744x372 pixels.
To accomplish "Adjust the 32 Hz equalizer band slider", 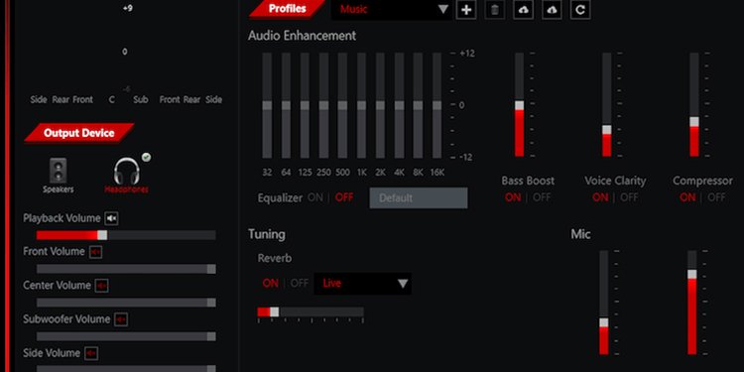I will point(267,105).
